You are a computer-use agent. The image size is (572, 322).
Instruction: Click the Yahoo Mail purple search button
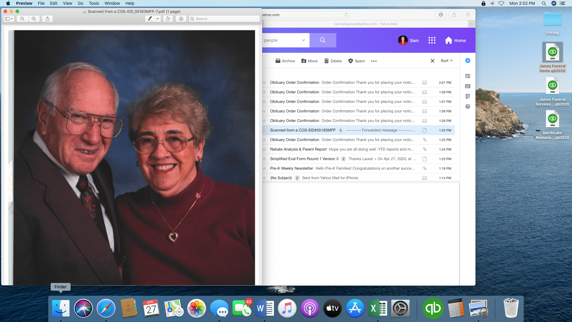pos(323,40)
